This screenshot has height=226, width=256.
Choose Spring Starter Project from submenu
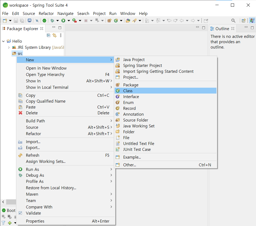166,66
